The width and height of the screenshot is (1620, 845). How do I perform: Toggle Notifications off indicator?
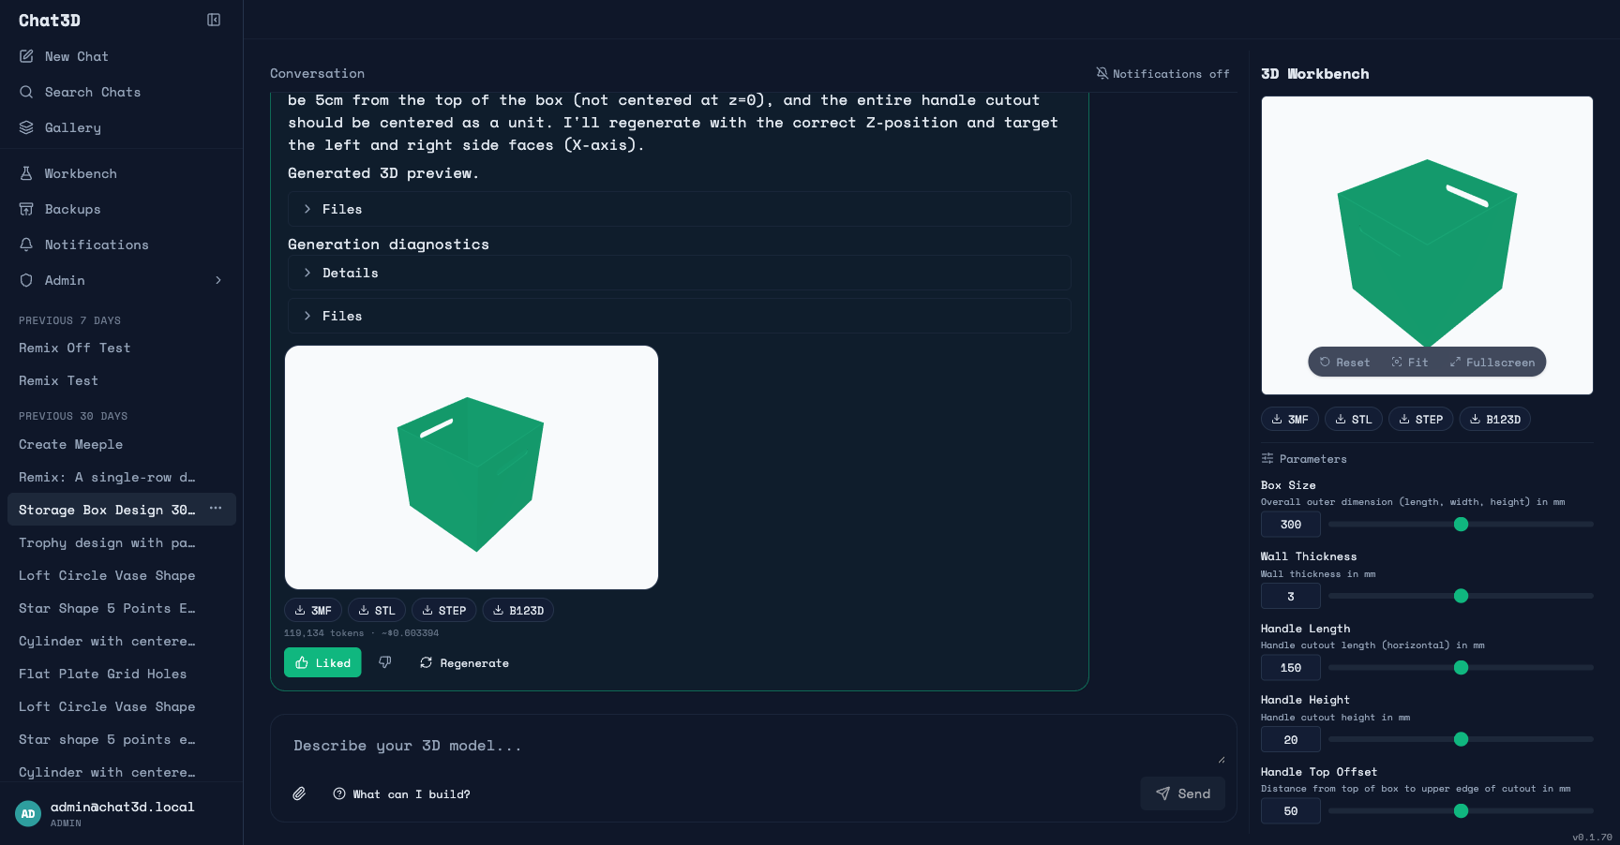tap(1162, 74)
